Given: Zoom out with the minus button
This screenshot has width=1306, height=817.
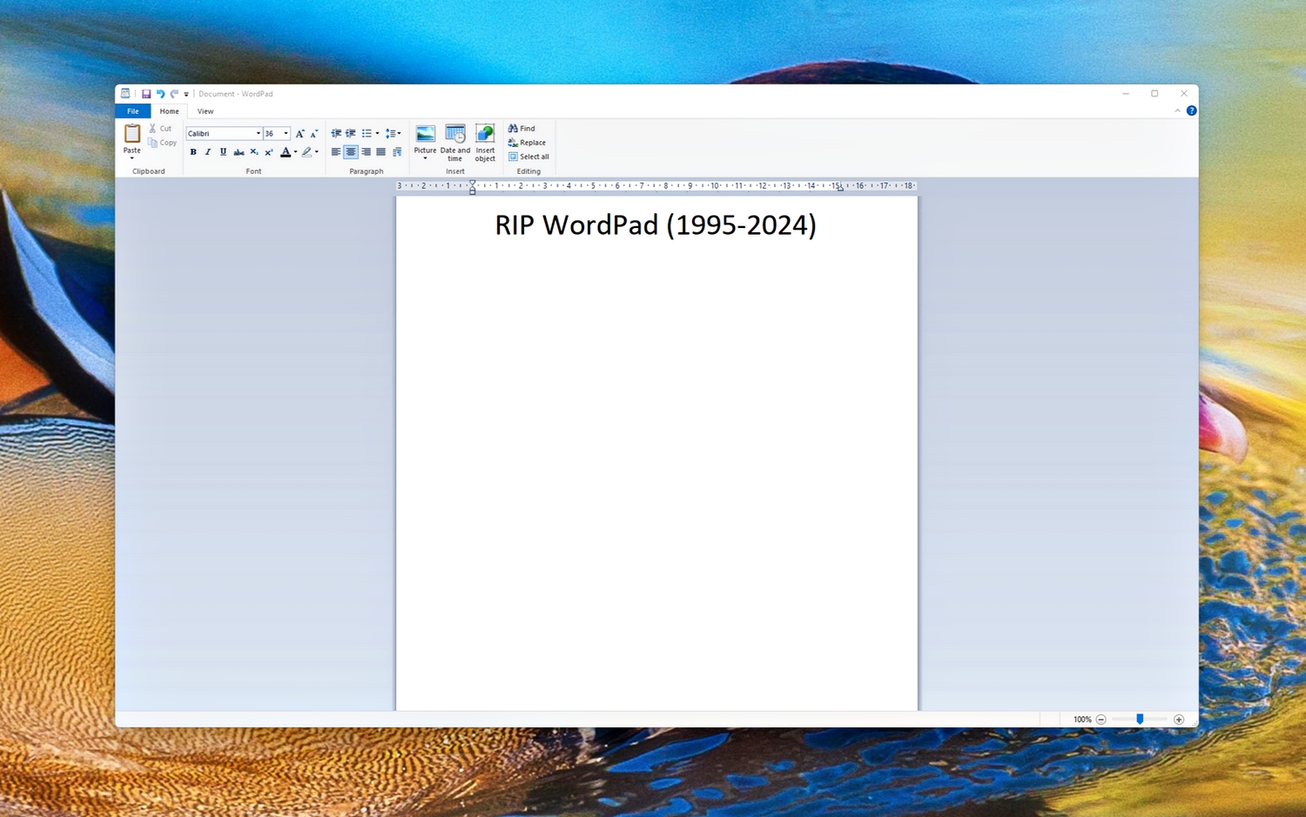Looking at the screenshot, I should pyautogui.click(x=1101, y=720).
